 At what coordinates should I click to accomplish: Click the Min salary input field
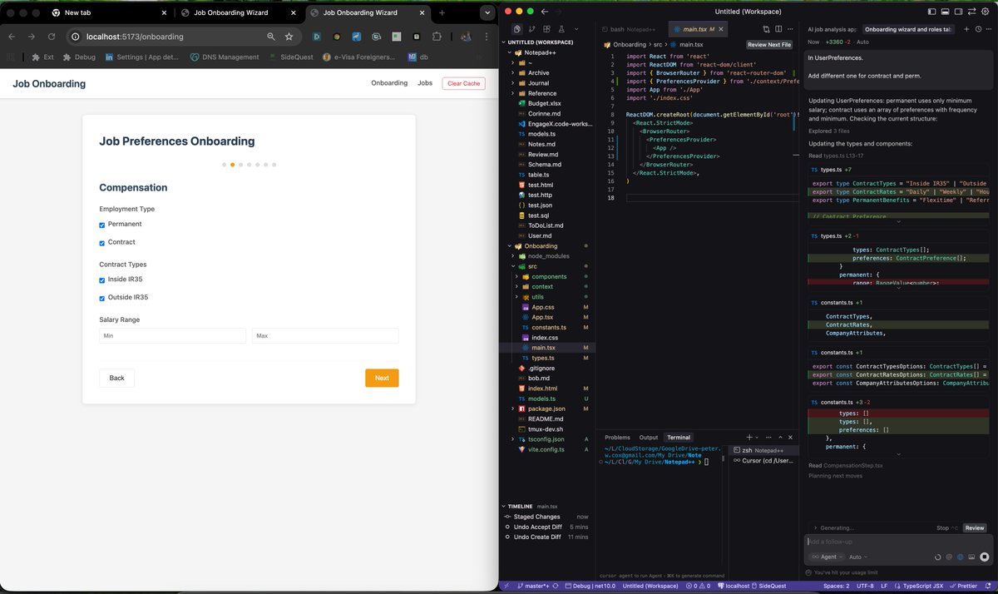pyautogui.click(x=173, y=336)
